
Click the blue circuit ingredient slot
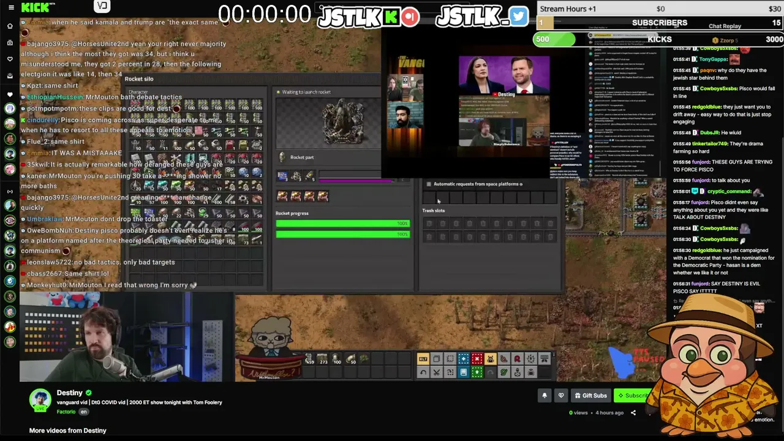click(282, 176)
